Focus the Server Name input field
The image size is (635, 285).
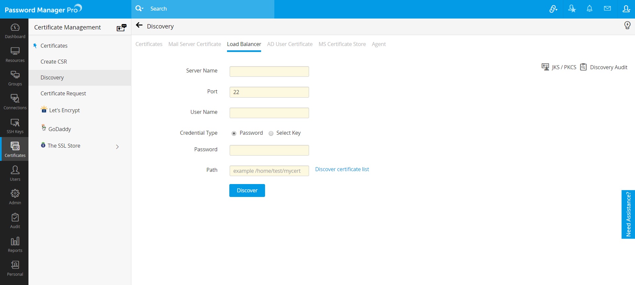click(x=269, y=71)
